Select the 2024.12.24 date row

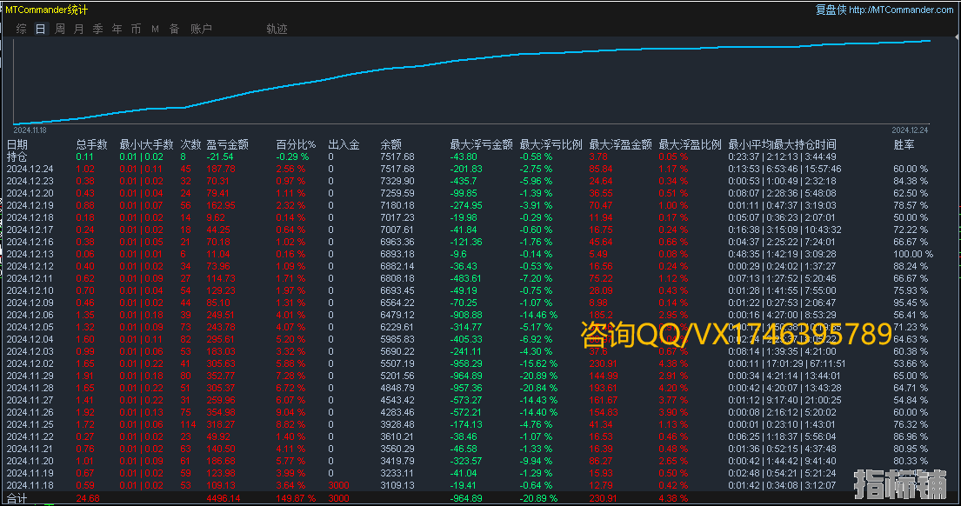tap(30, 169)
